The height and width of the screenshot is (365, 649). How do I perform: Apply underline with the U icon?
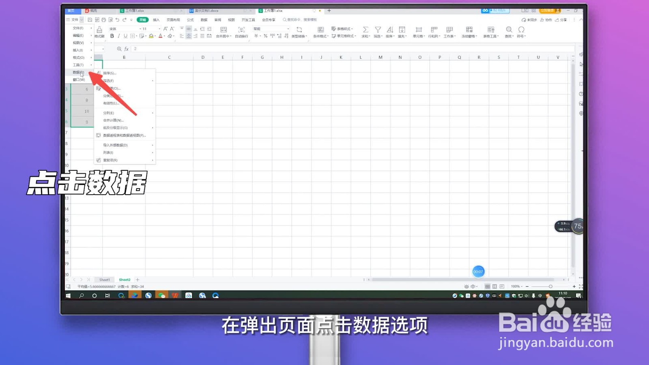coord(125,36)
